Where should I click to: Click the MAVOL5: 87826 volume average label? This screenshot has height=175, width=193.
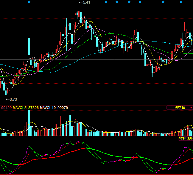(x=26, y=108)
